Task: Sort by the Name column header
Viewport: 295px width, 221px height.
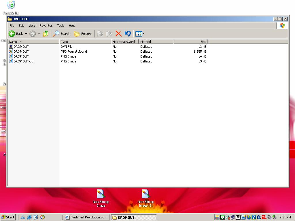Action: point(33,41)
